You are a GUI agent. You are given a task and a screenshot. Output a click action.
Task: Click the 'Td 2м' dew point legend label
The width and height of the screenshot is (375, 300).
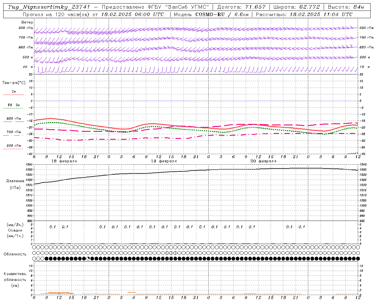[14, 105]
